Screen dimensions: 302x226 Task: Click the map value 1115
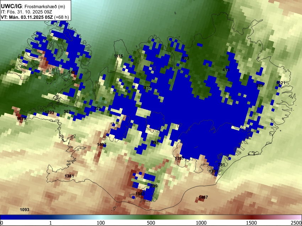click(118, 56)
